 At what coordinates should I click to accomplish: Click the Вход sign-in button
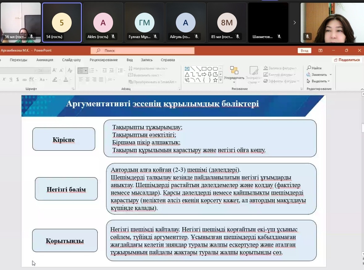pyautogui.click(x=304, y=50)
